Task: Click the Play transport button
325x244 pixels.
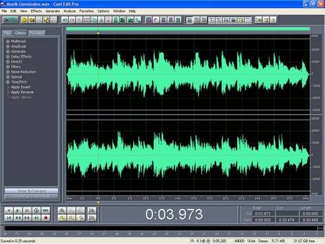Action: pyautogui.click(x=18, y=210)
